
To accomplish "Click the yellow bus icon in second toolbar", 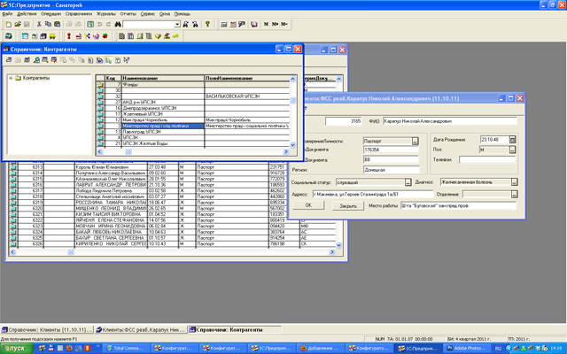I will coord(52,36).
